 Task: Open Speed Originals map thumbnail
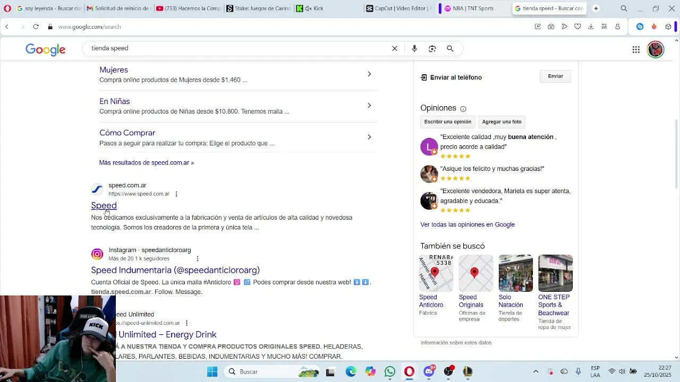pos(476,273)
